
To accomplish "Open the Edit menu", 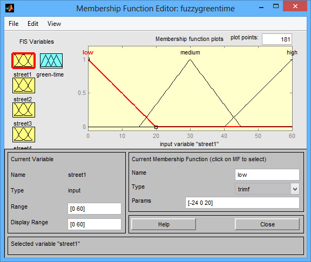I will click(33, 24).
